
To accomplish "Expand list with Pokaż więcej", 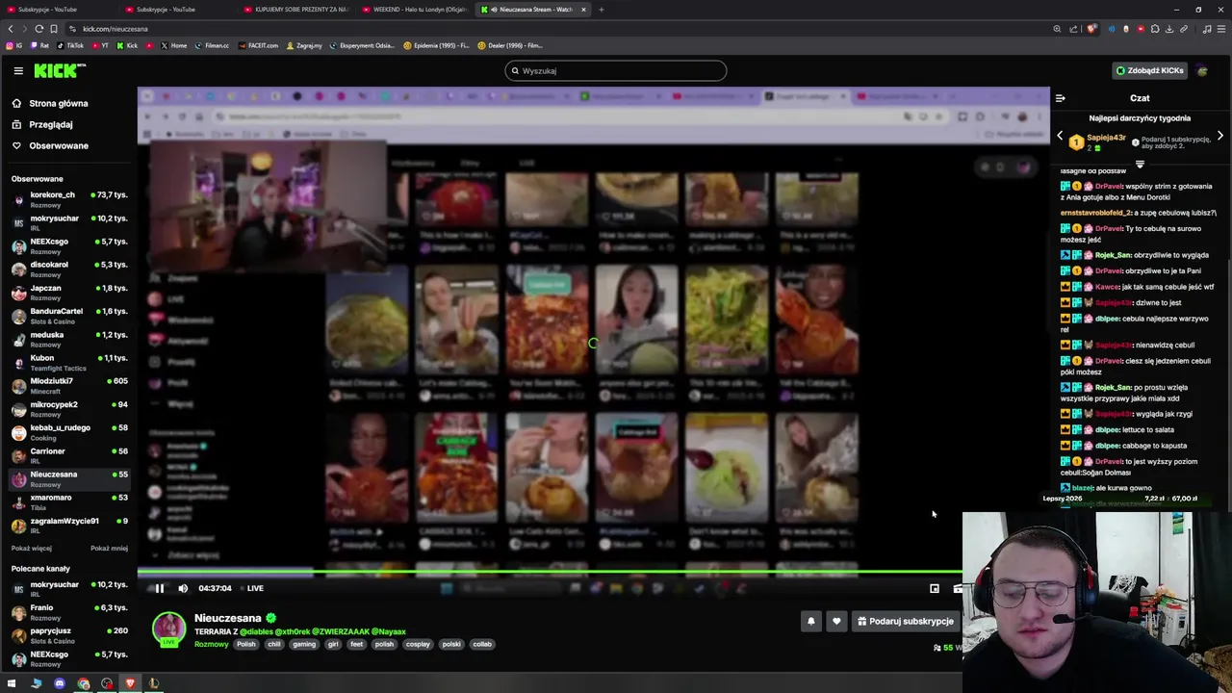I will point(32,548).
